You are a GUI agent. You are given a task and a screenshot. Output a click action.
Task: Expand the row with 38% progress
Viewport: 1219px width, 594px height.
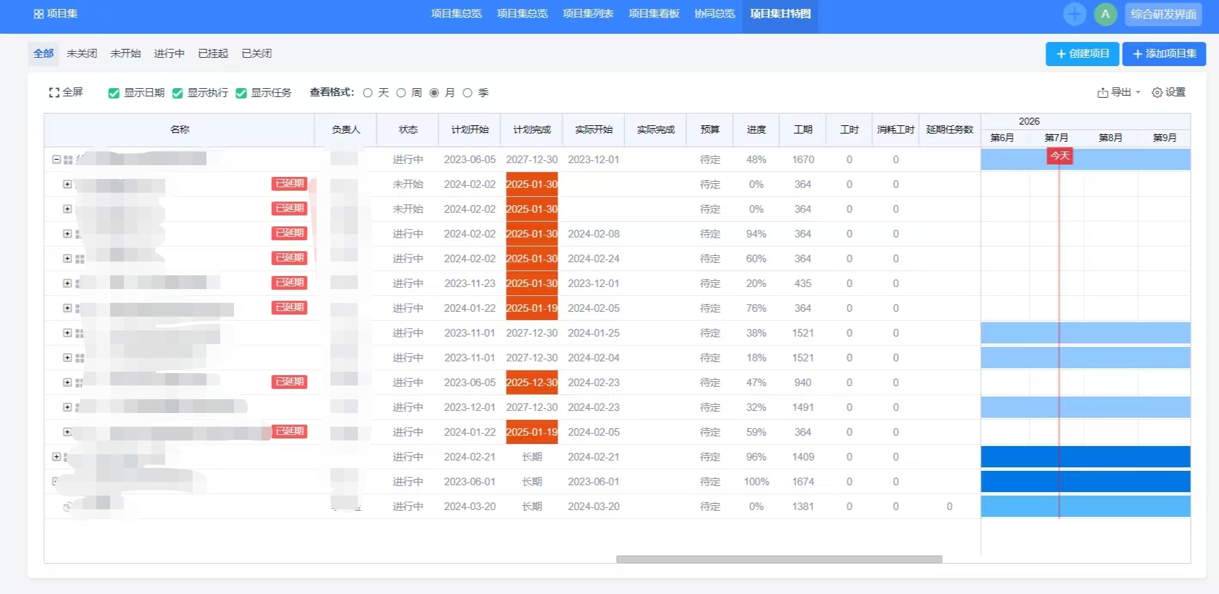point(67,332)
